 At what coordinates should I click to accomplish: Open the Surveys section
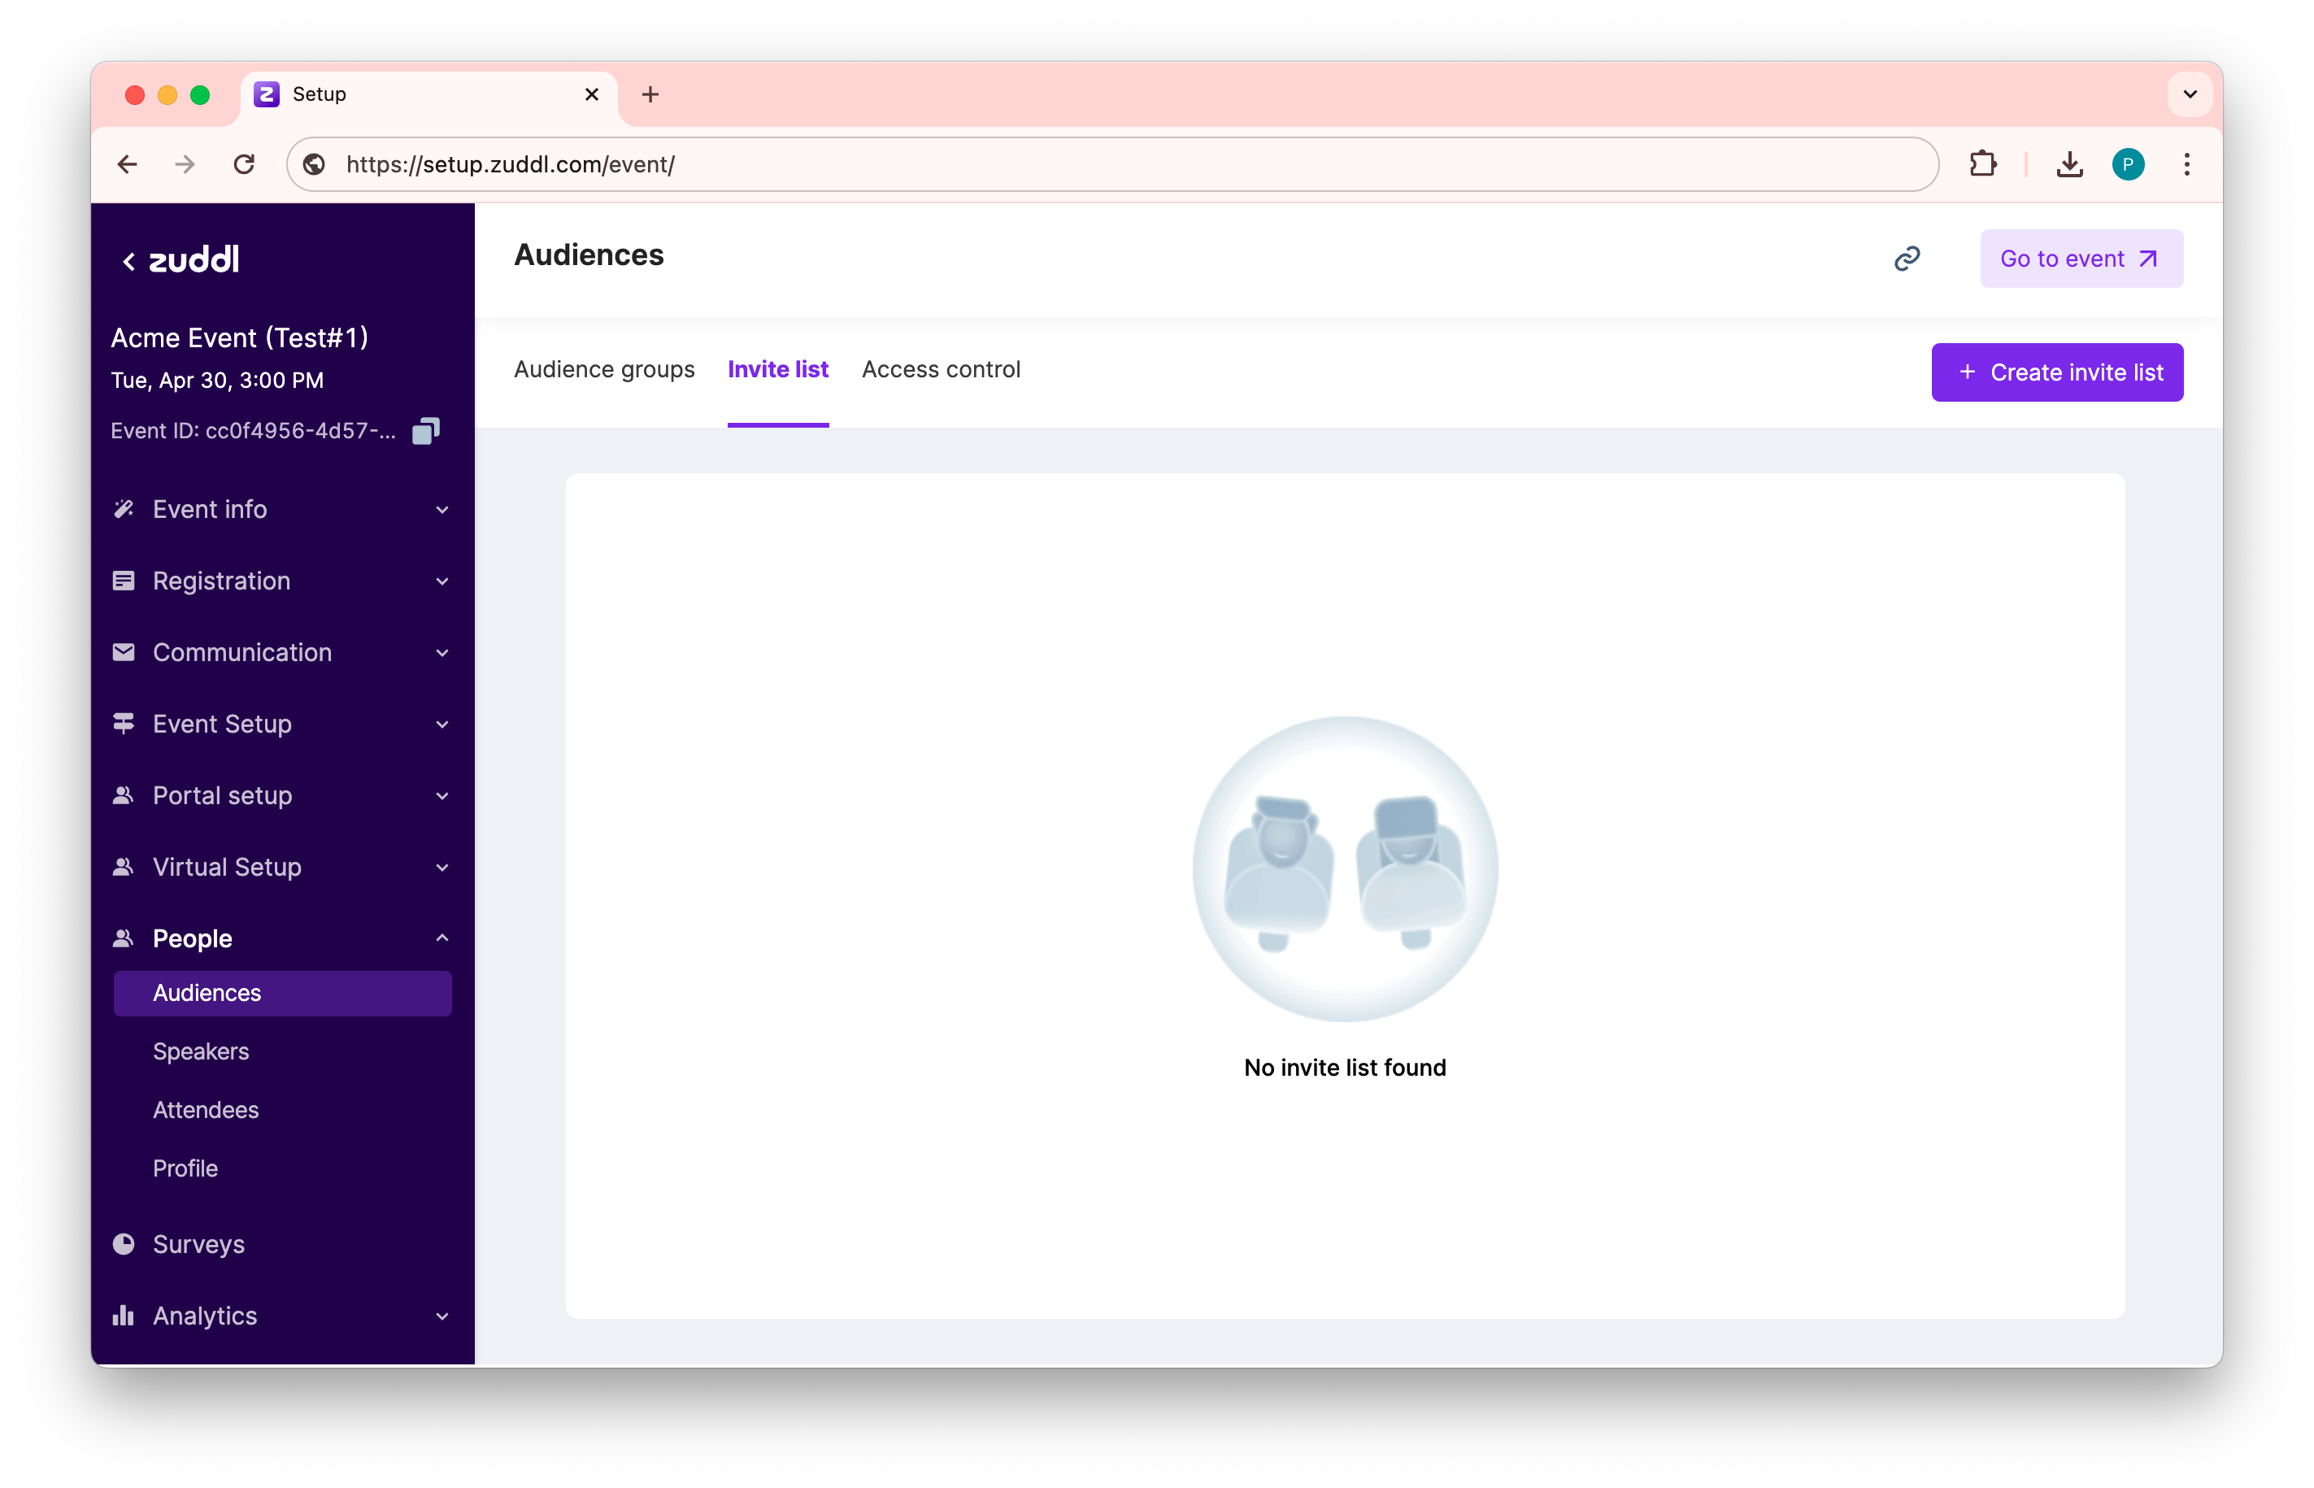198,1243
